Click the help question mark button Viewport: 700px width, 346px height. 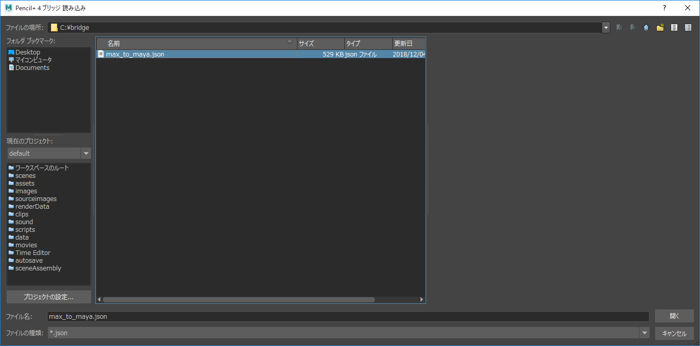pos(664,8)
